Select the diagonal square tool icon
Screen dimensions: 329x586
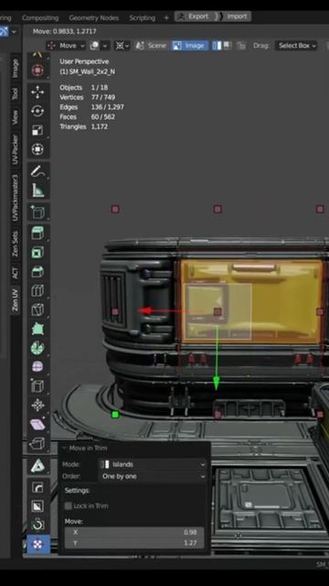point(37,506)
